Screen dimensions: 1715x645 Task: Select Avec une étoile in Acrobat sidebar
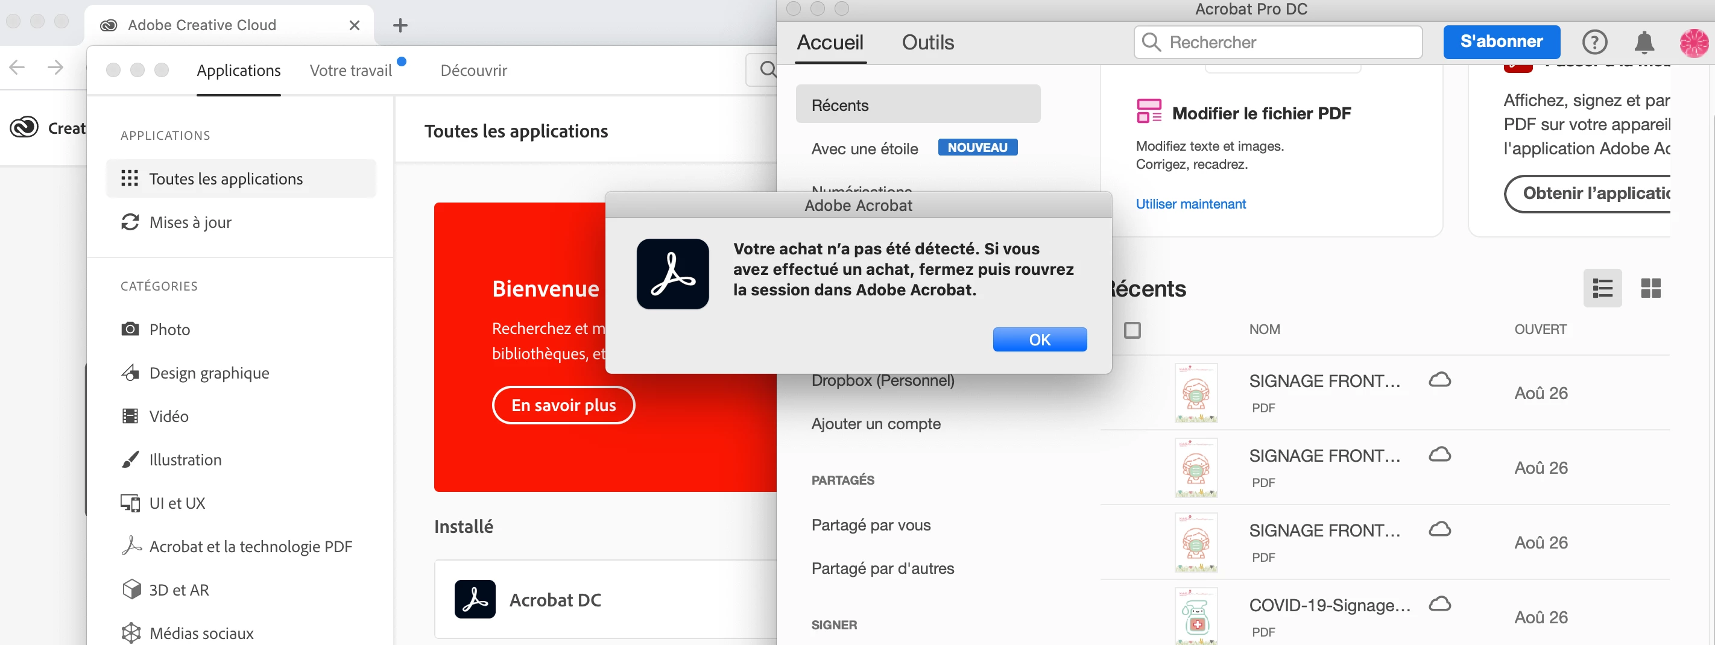[x=864, y=149]
